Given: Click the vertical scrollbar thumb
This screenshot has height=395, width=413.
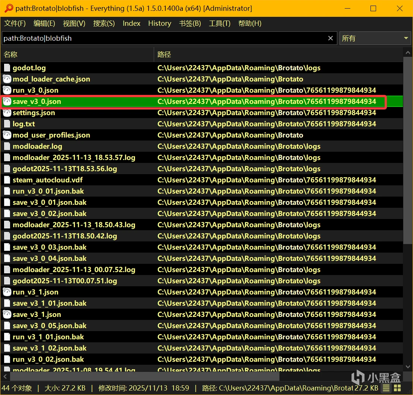Looking at the screenshot, I should [x=408, y=150].
